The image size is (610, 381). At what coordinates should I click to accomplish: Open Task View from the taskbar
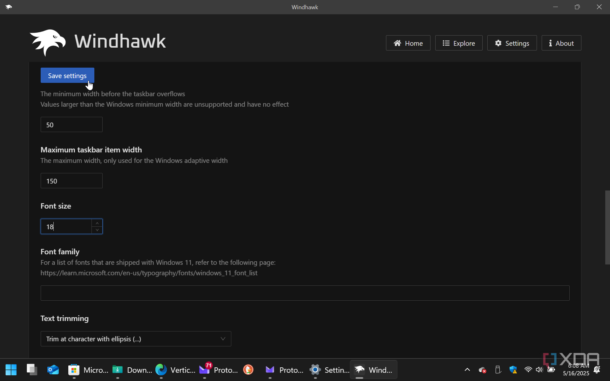pyautogui.click(x=32, y=370)
